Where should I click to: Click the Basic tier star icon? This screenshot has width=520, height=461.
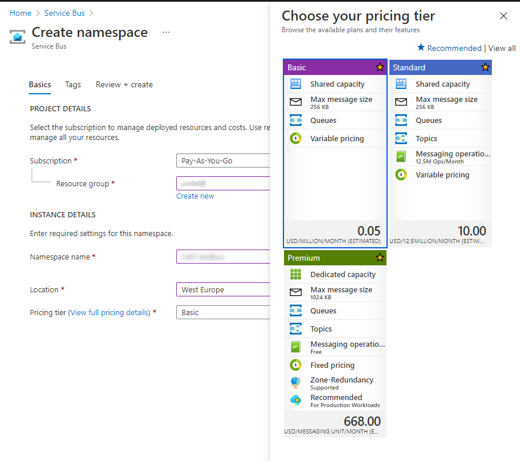379,67
